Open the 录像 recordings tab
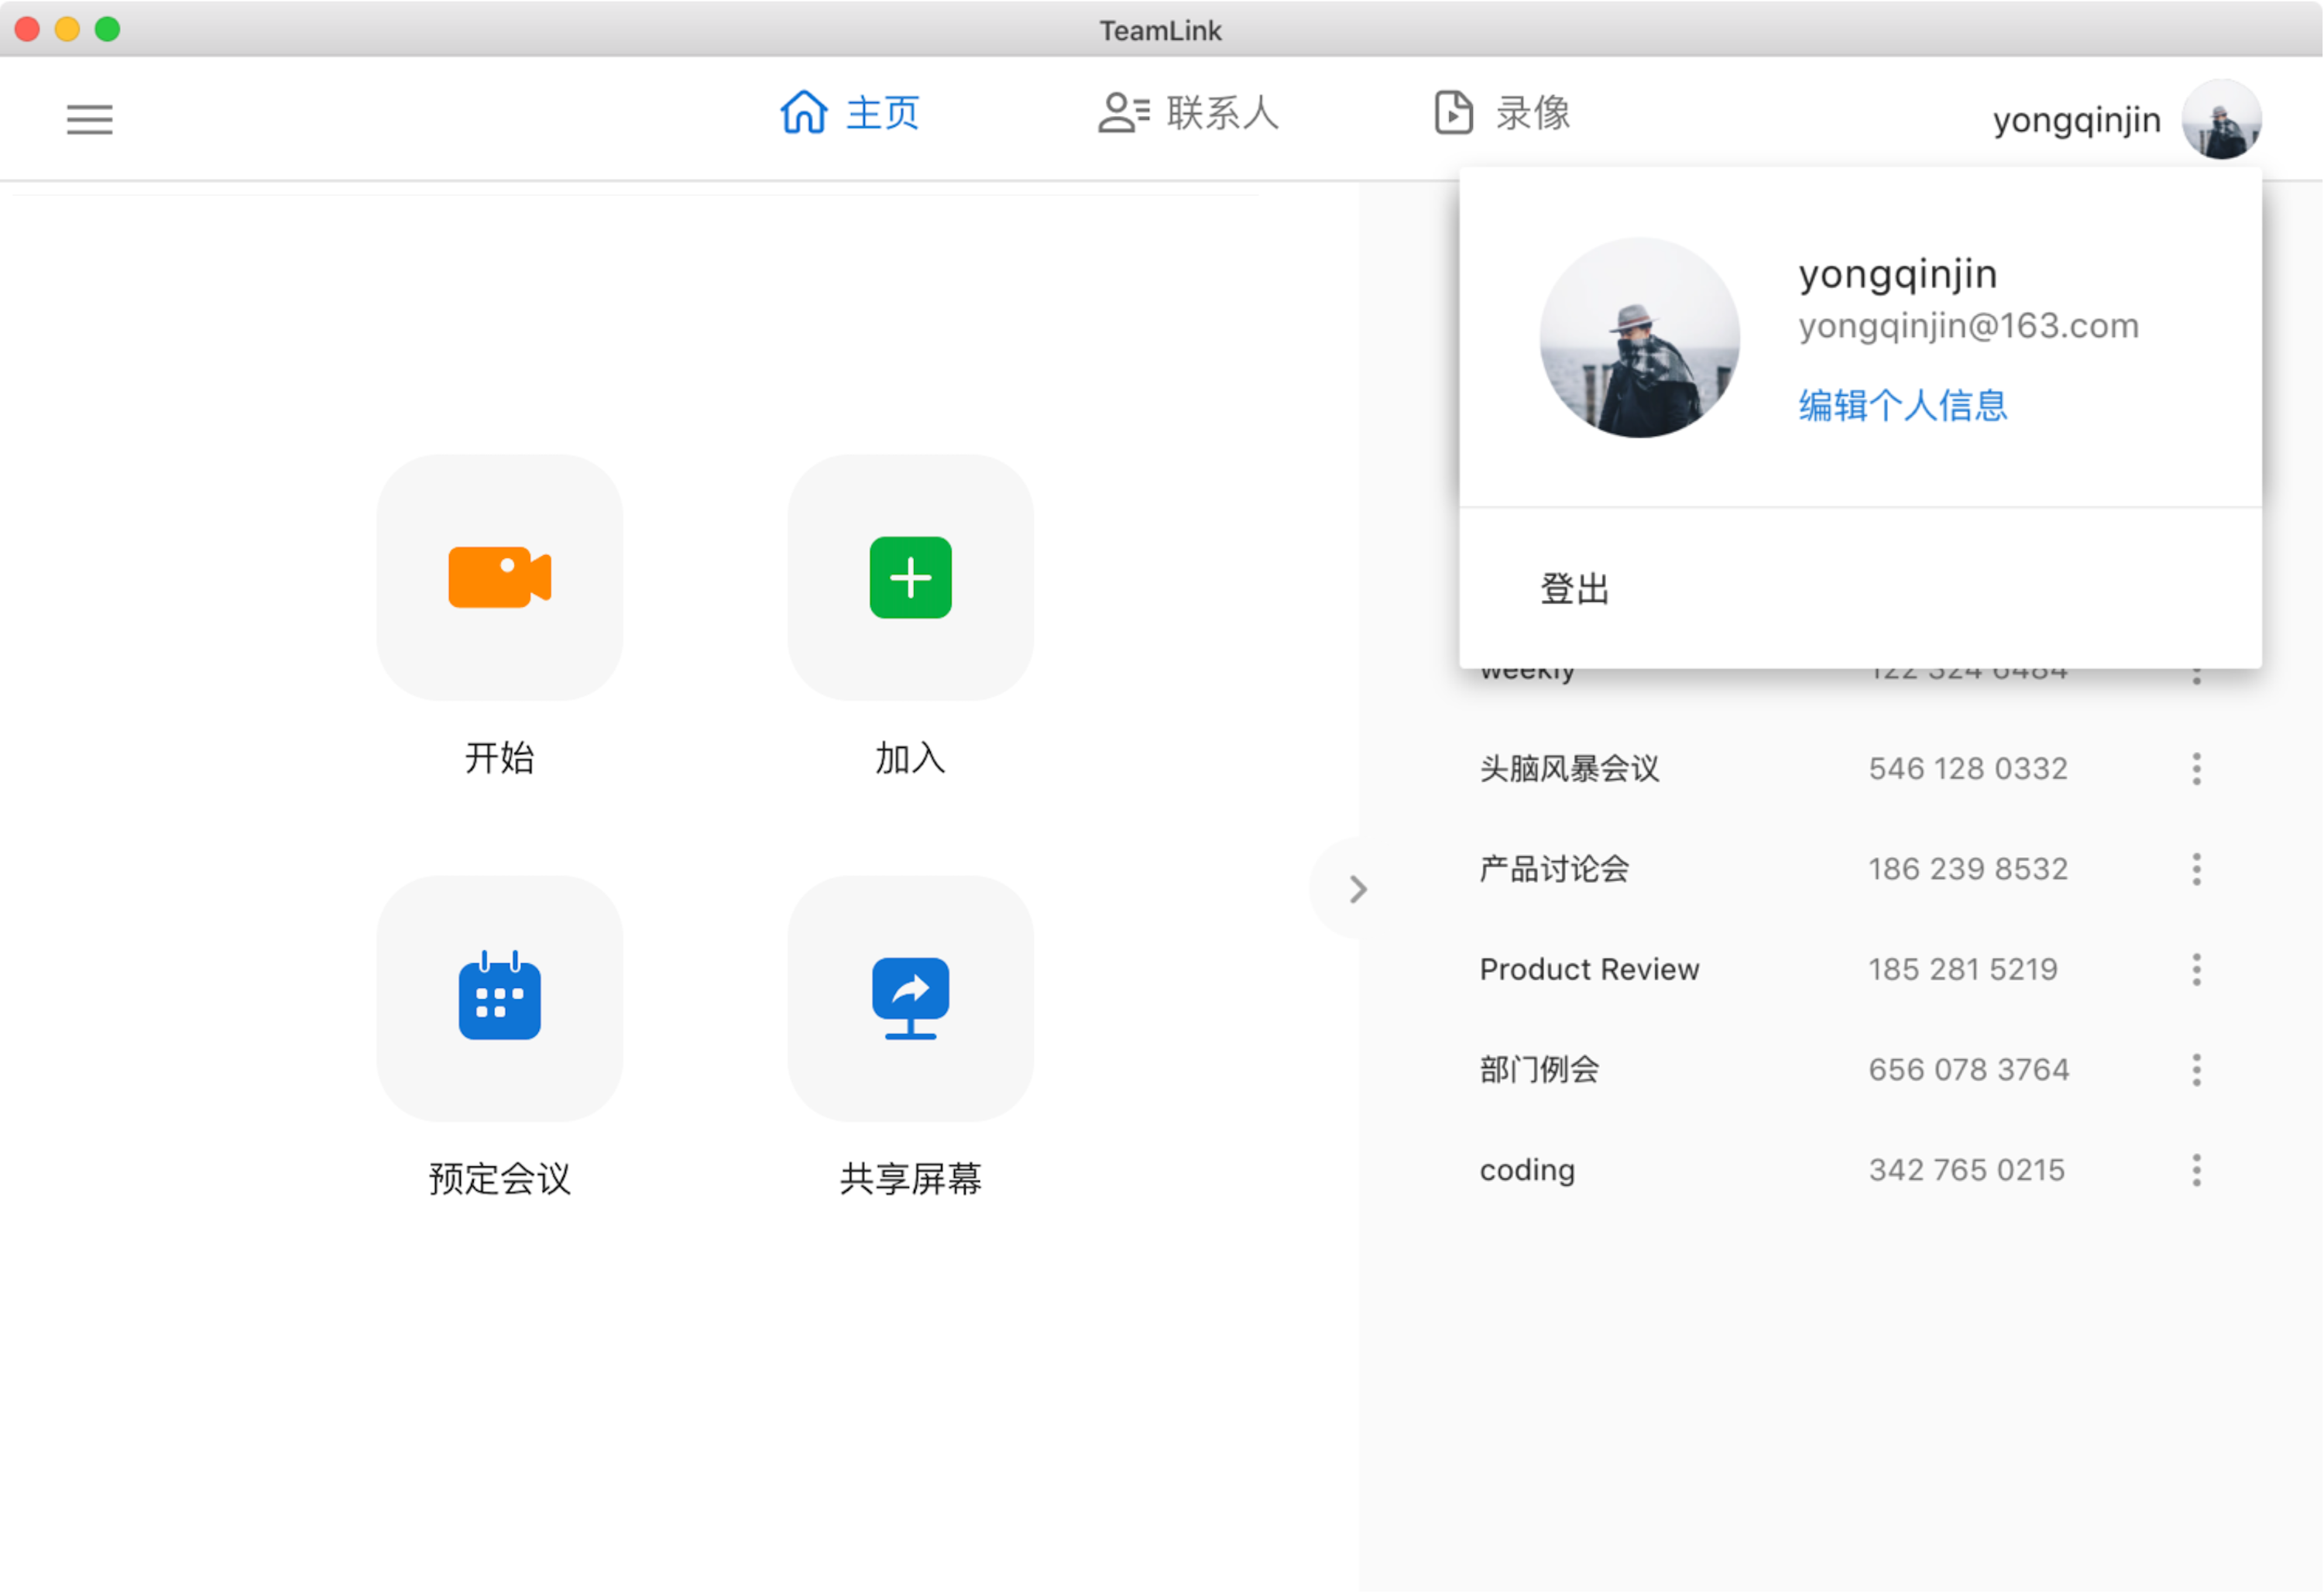Image resolution: width=2324 pixels, height=1592 pixels. 1502,113
